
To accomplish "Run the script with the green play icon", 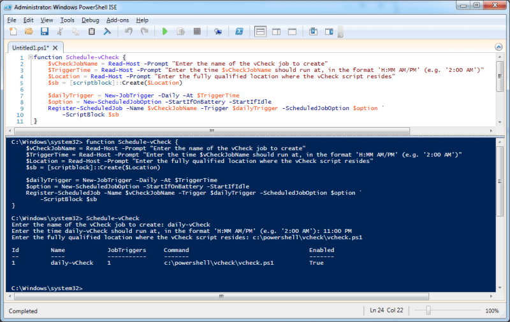I will point(165,31).
